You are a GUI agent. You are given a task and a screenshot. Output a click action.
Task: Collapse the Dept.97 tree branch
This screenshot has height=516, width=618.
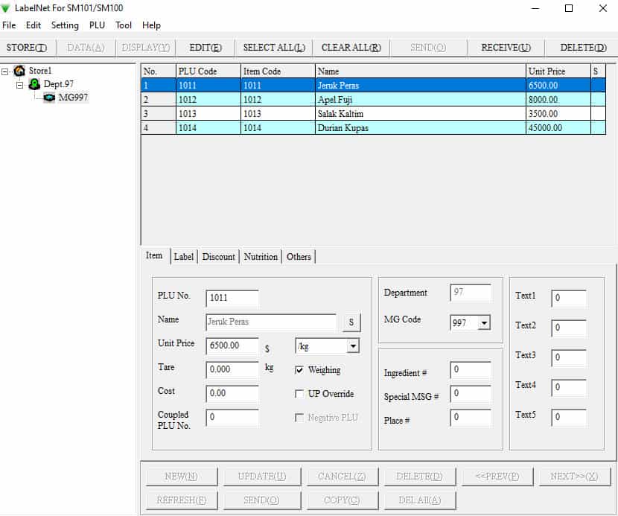click(x=19, y=84)
